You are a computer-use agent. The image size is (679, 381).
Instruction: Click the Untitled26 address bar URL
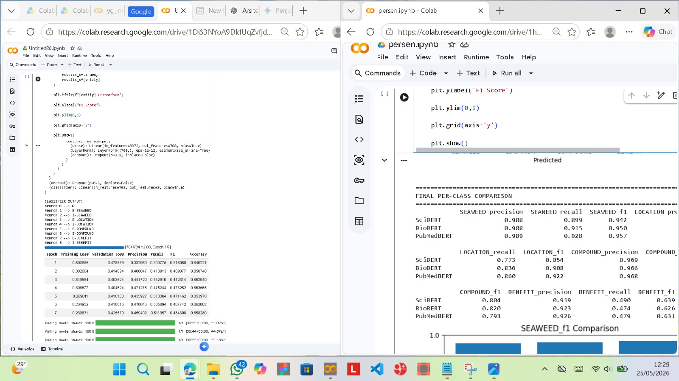click(x=165, y=32)
